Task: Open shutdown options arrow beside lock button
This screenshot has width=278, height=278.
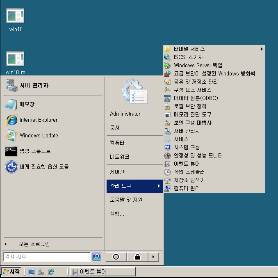Action: (x=153, y=257)
